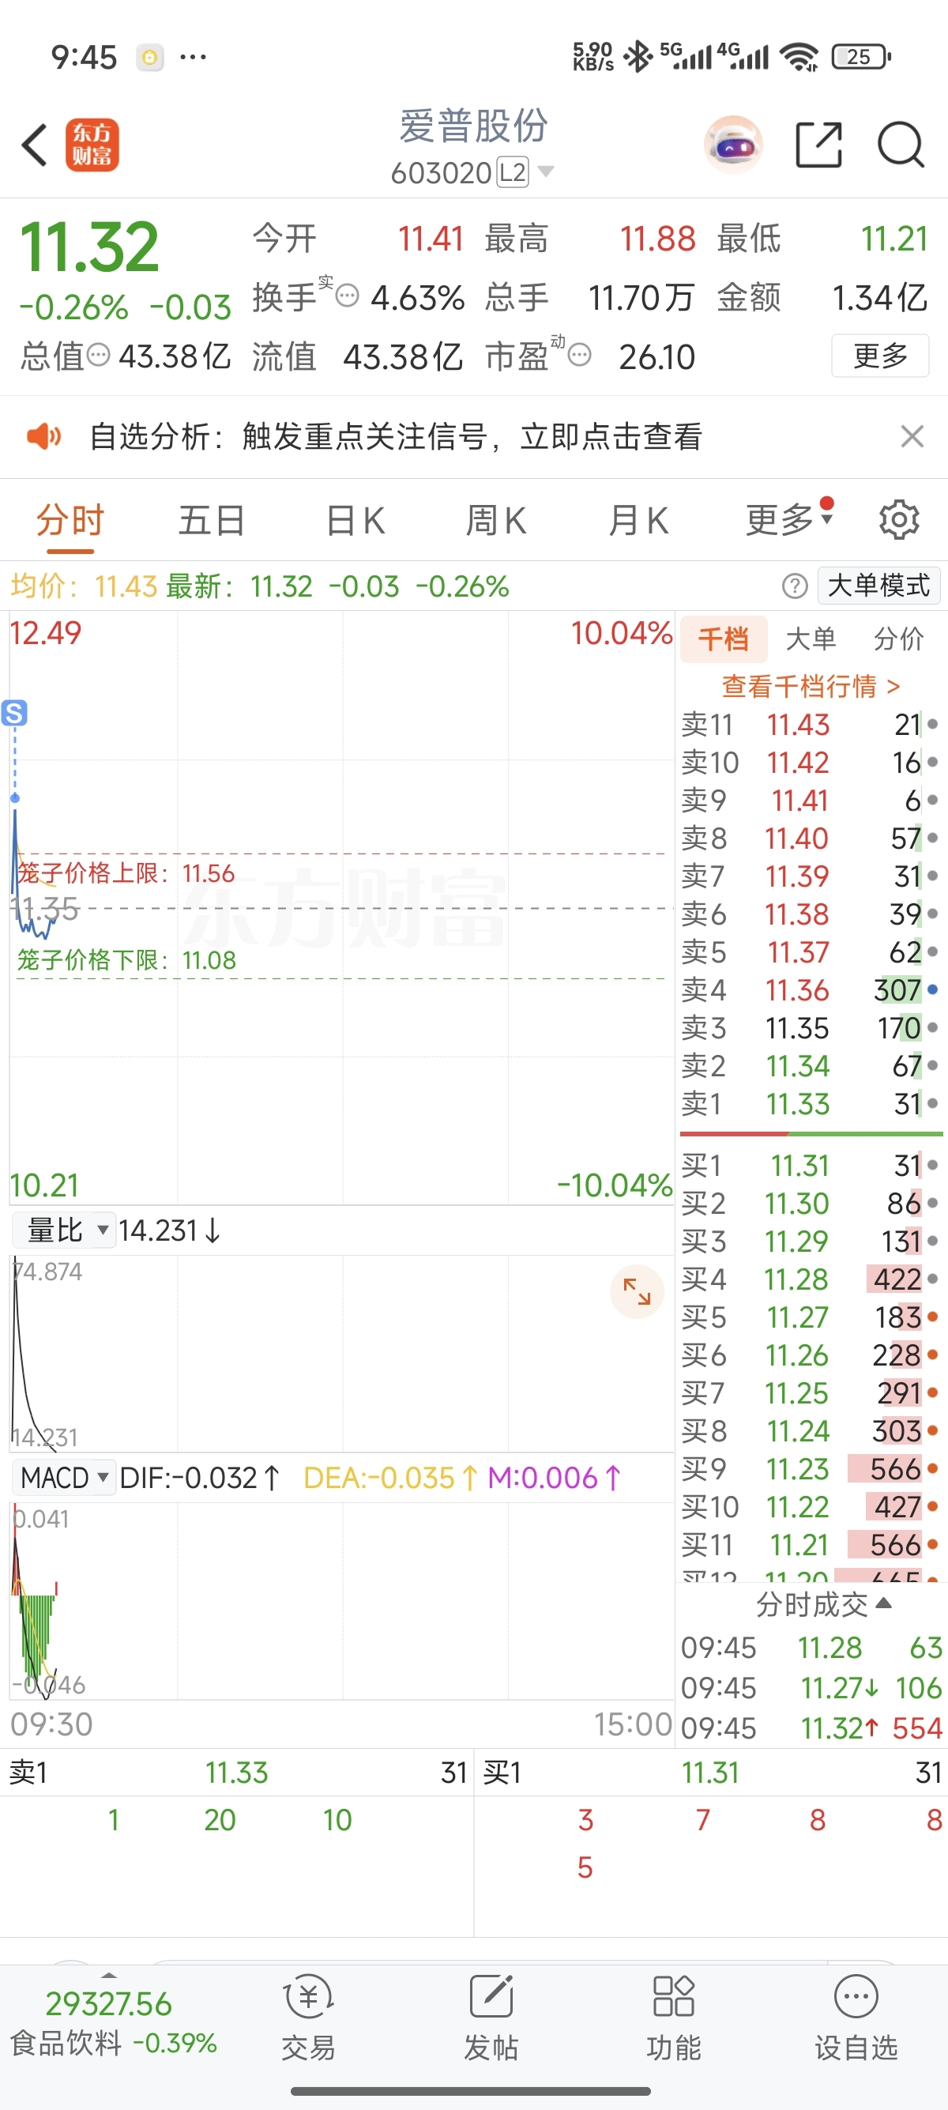Switch to the 月K tab
The height and width of the screenshot is (2110, 948).
[x=638, y=519]
